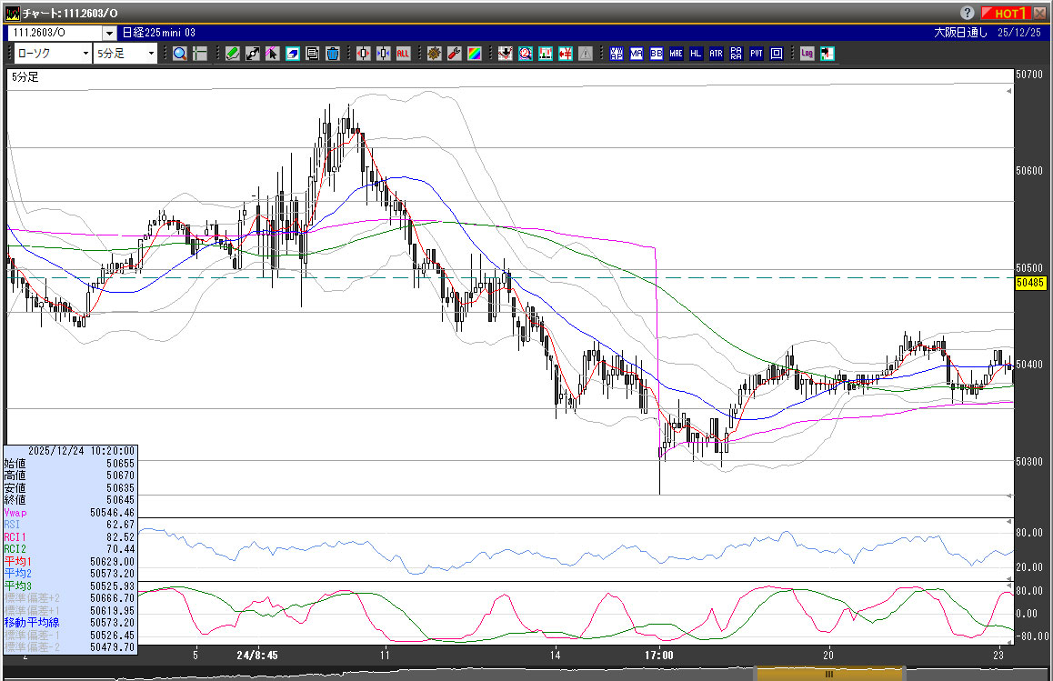Open the 5分足 timeframe dropdown

pyautogui.click(x=127, y=54)
